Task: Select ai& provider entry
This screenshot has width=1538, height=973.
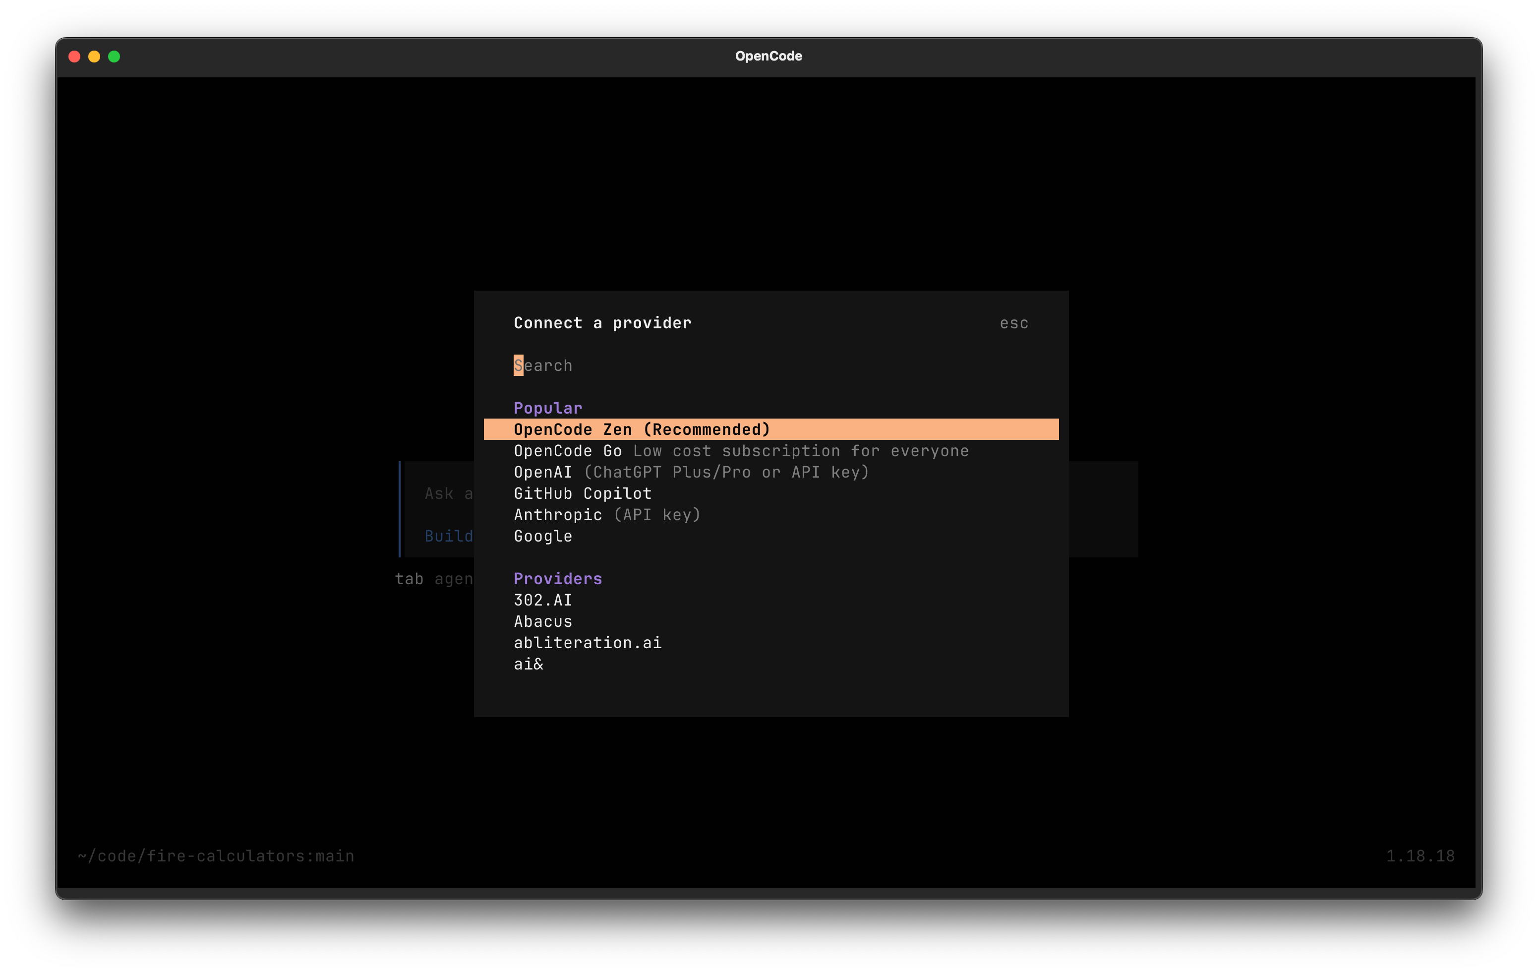Action: pos(771,664)
